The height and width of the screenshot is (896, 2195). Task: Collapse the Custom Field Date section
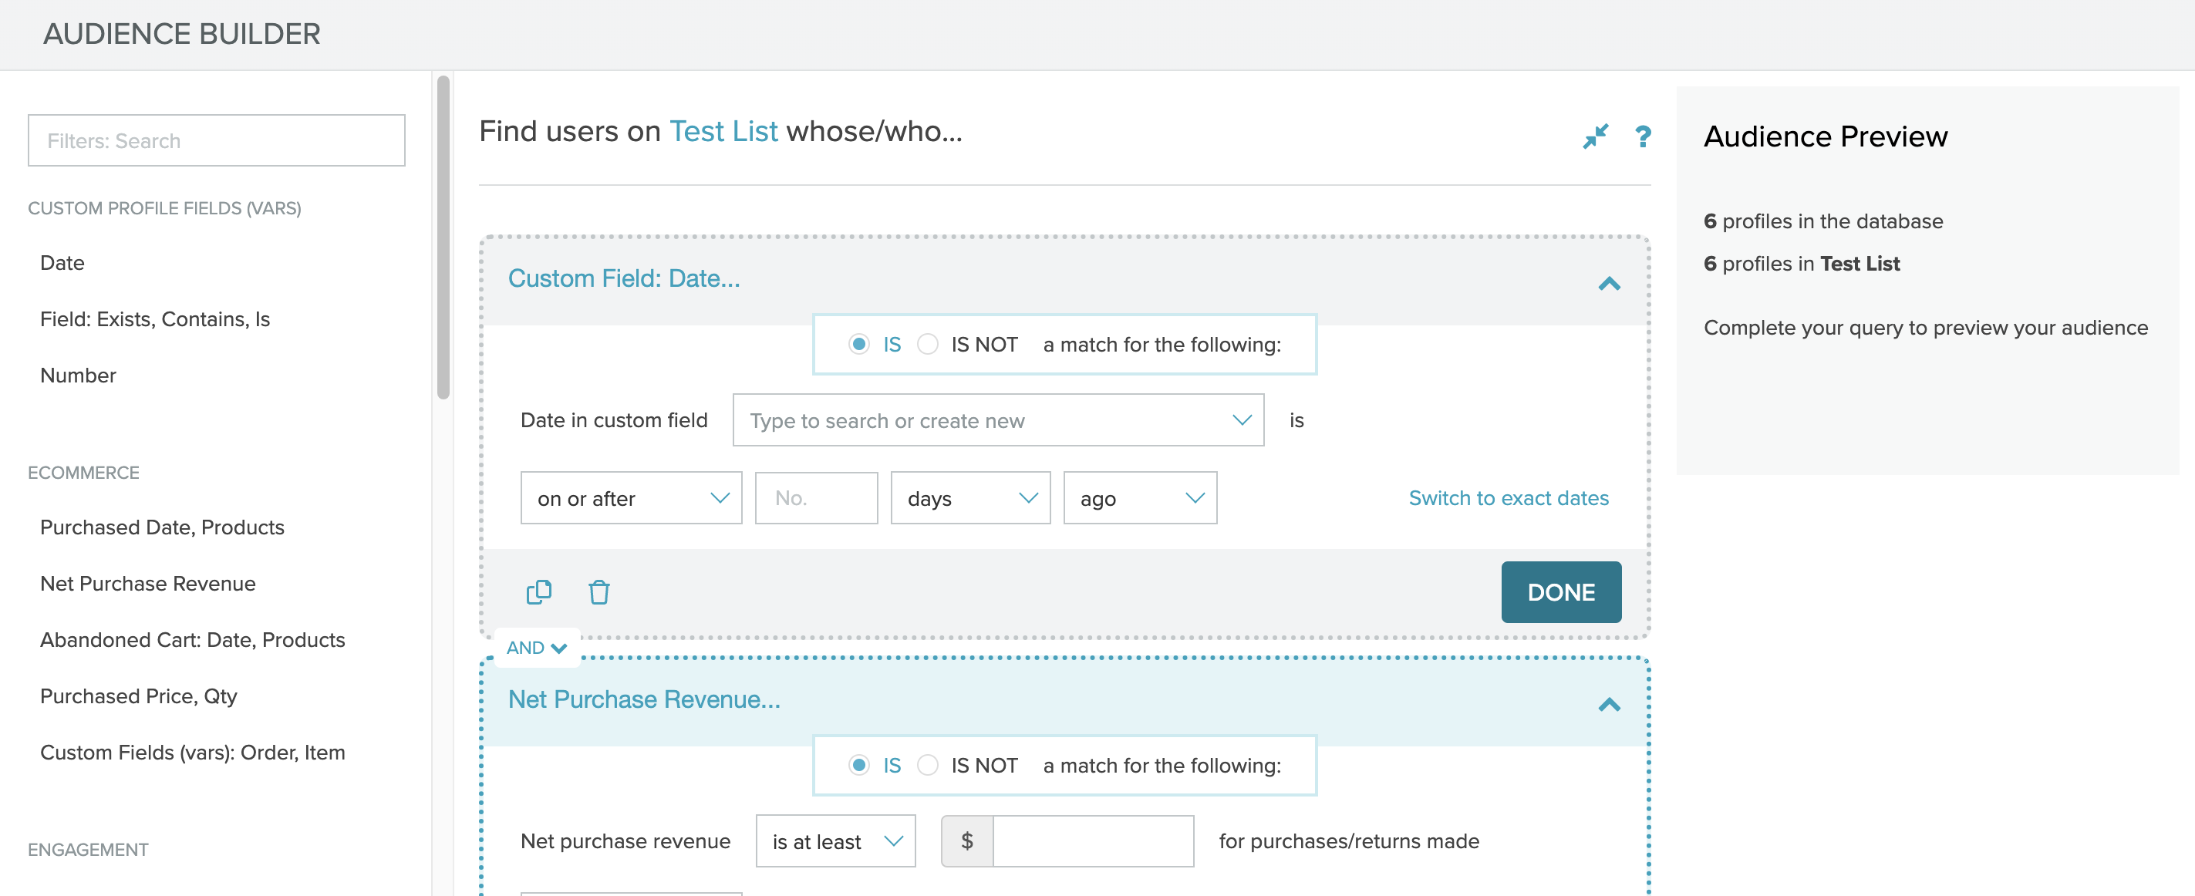(x=1608, y=283)
